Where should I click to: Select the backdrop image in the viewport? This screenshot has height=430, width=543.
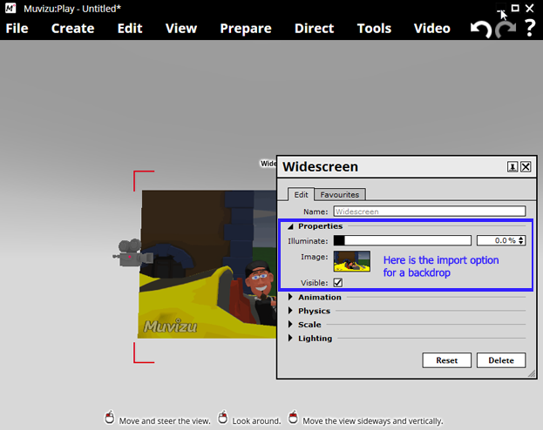coord(207,264)
